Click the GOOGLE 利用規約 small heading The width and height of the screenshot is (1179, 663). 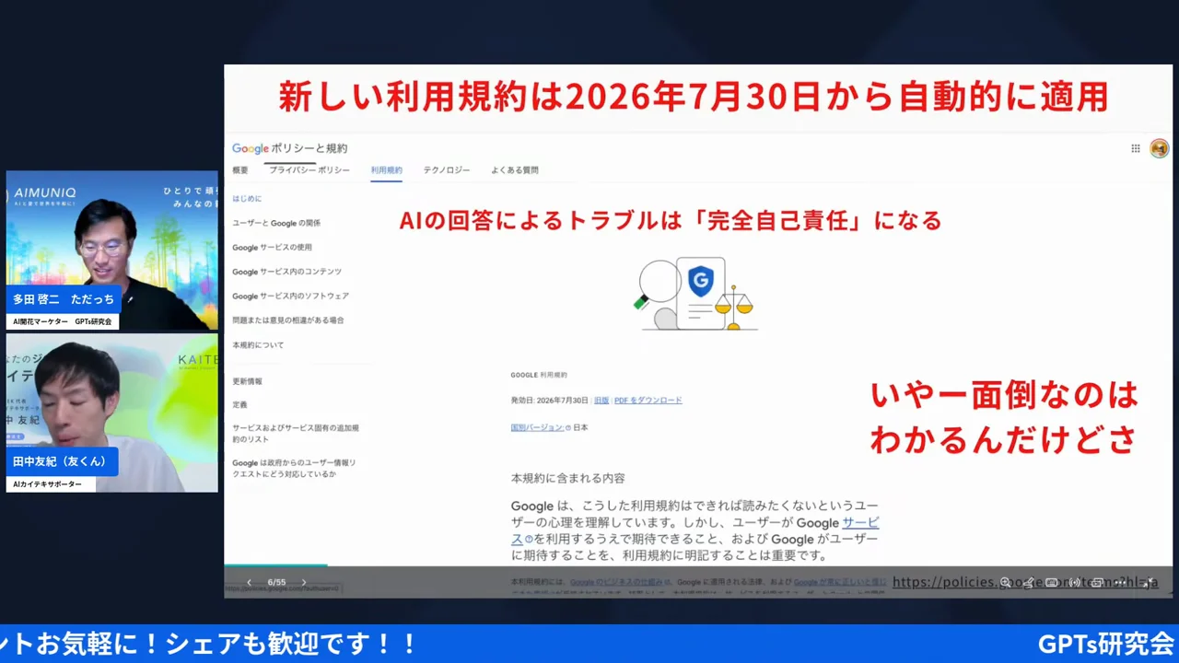(x=539, y=375)
